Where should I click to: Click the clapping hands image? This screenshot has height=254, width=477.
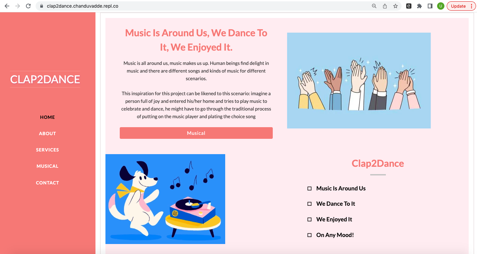tap(359, 81)
